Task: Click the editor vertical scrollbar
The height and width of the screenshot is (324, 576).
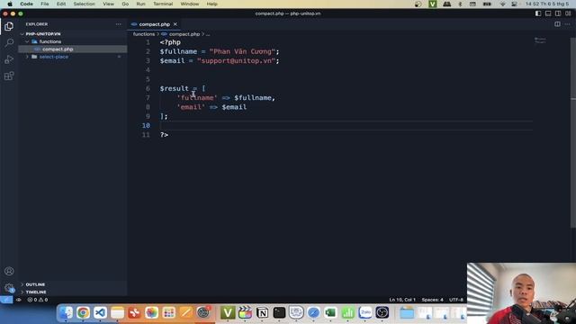Action: [573, 132]
